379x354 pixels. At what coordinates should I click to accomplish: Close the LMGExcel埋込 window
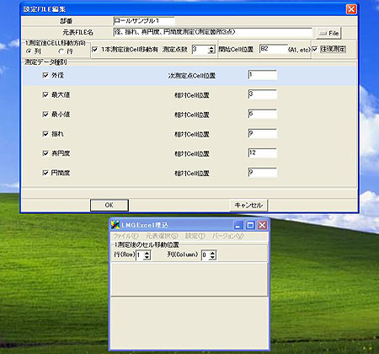click(x=262, y=225)
